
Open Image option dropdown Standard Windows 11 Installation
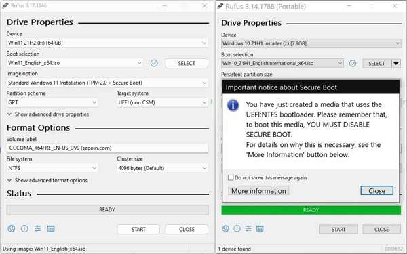(107, 83)
